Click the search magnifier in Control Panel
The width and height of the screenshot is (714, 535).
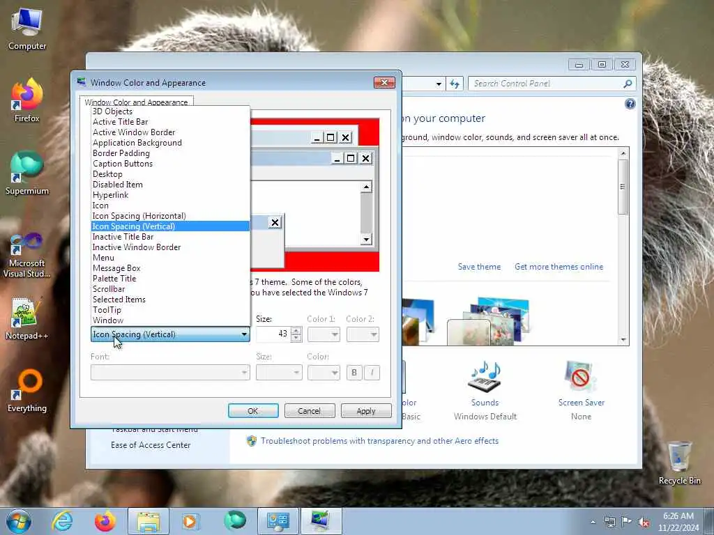click(x=628, y=84)
